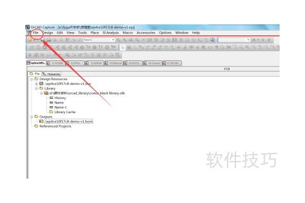
Task: Click the binoculars Find icon
Action: click(254, 40)
